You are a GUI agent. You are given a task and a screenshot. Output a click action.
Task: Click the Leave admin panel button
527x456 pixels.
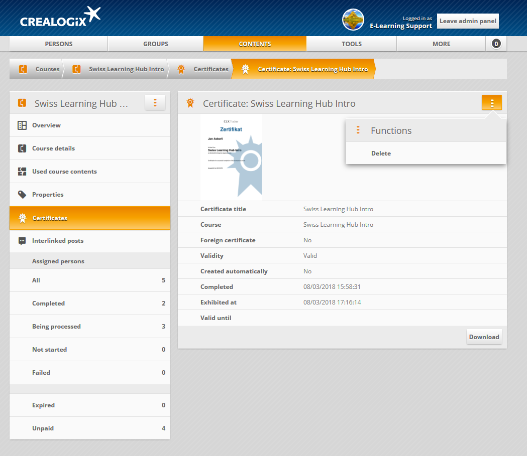point(468,21)
